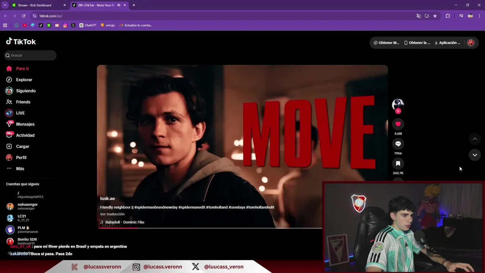Open Mensajes inbox
The height and width of the screenshot is (273, 485).
point(20,124)
